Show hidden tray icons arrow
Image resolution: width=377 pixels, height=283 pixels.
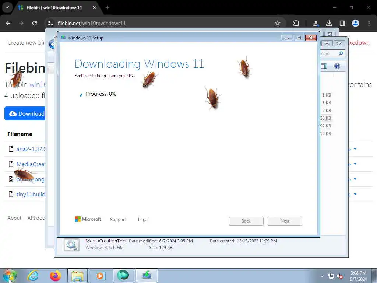[x=322, y=276]
